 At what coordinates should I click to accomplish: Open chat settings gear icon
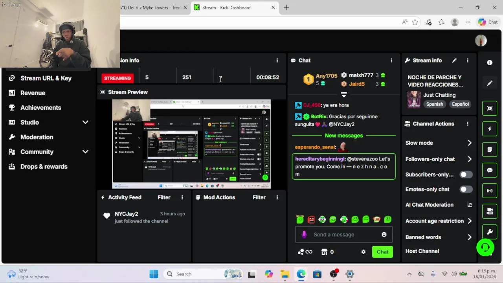point(363,252)
